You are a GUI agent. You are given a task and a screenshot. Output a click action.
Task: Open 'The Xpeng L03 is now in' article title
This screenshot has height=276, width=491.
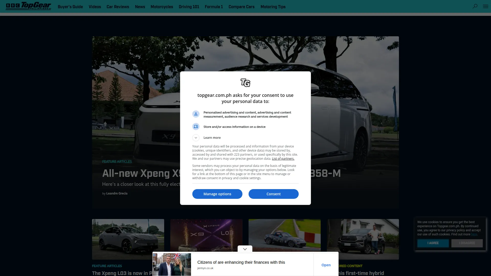coord(122,273)
